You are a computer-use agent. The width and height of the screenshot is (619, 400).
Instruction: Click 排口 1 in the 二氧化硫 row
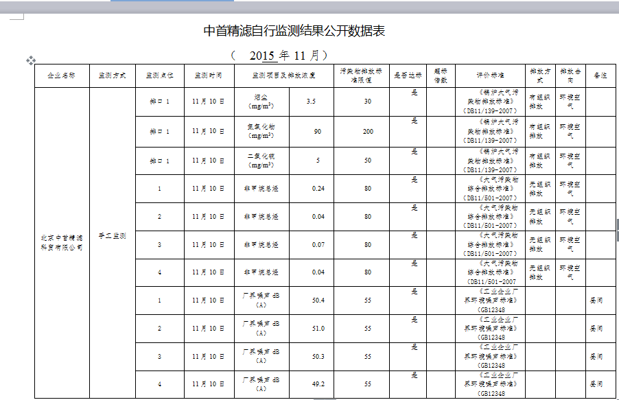pos(159,161)
